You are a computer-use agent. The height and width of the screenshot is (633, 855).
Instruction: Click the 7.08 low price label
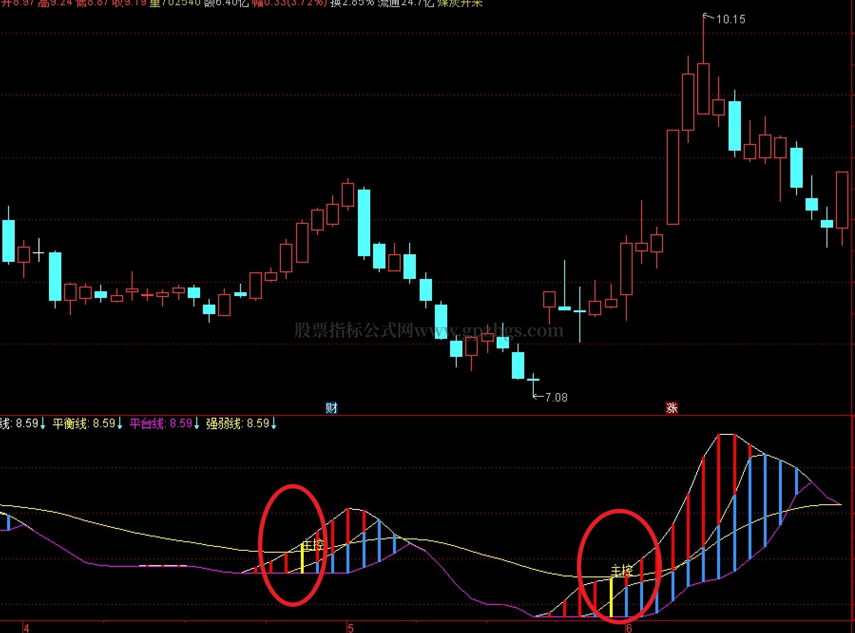(x=556, y=397)
